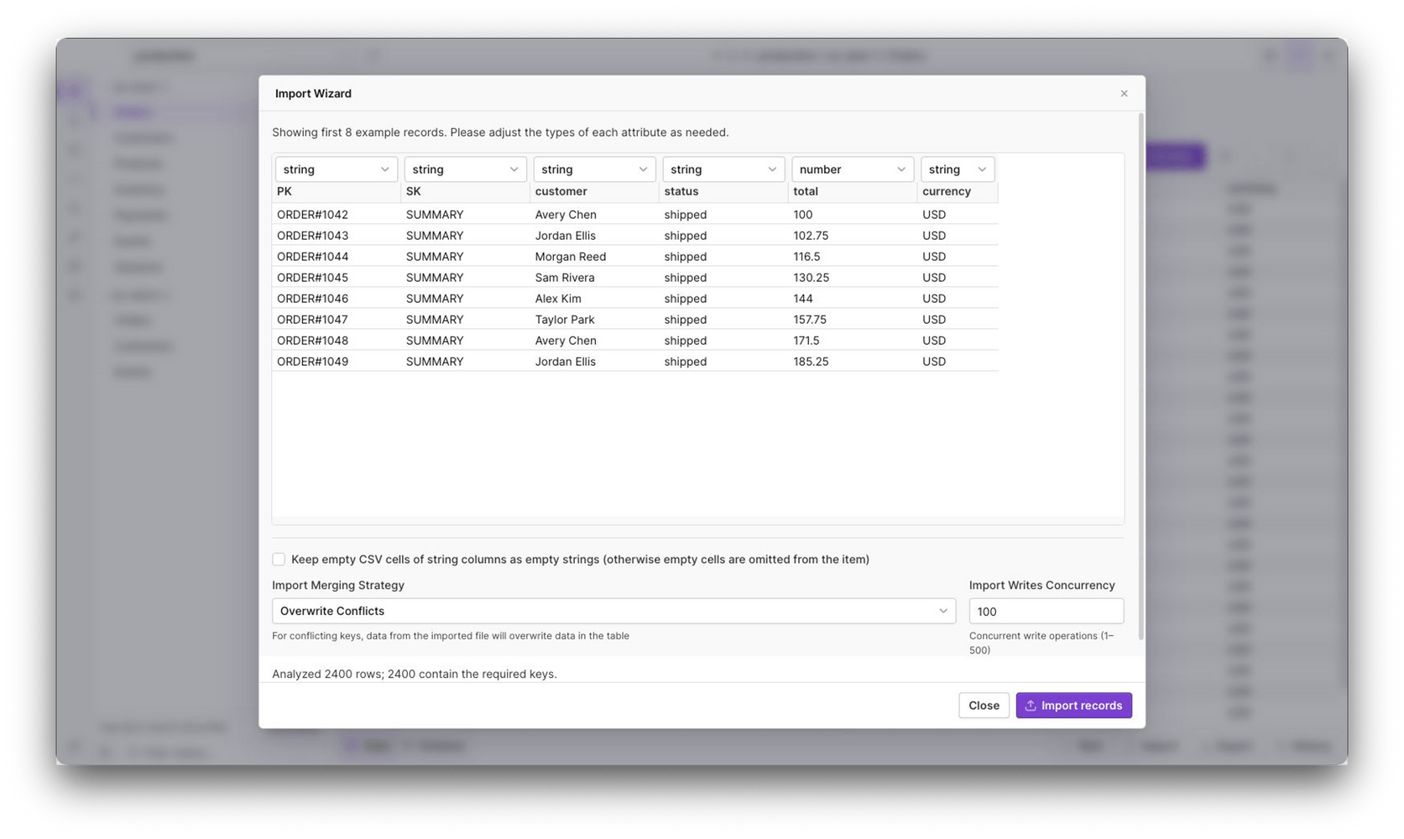1404x839 pixels.
Task: Click the Alex Kim customer cell
Action: tap(595, 298)
